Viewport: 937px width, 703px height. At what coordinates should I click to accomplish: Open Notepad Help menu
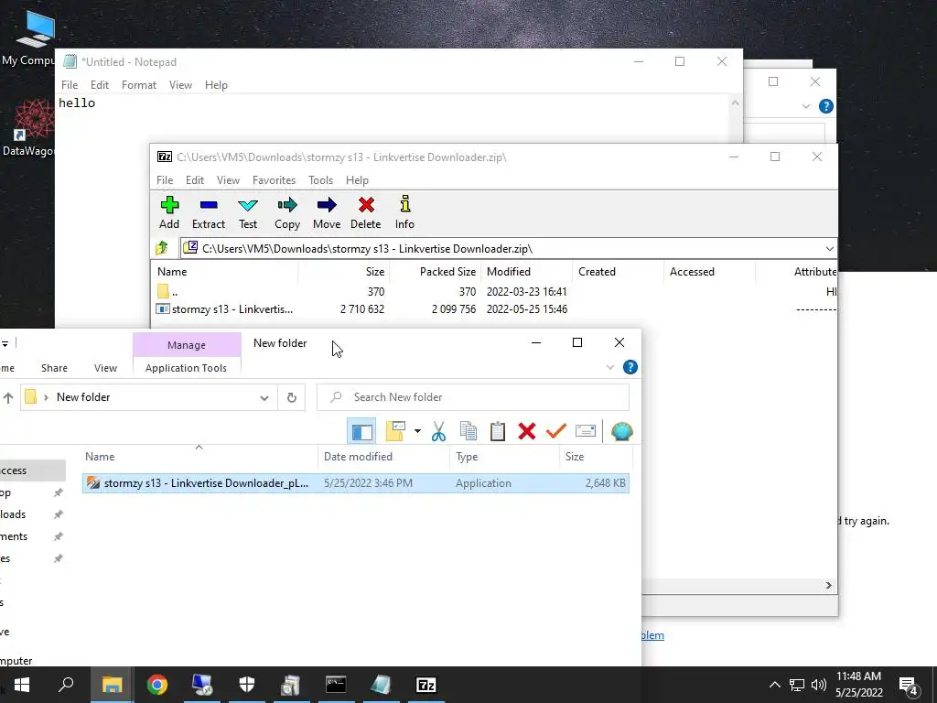[216, 85]
